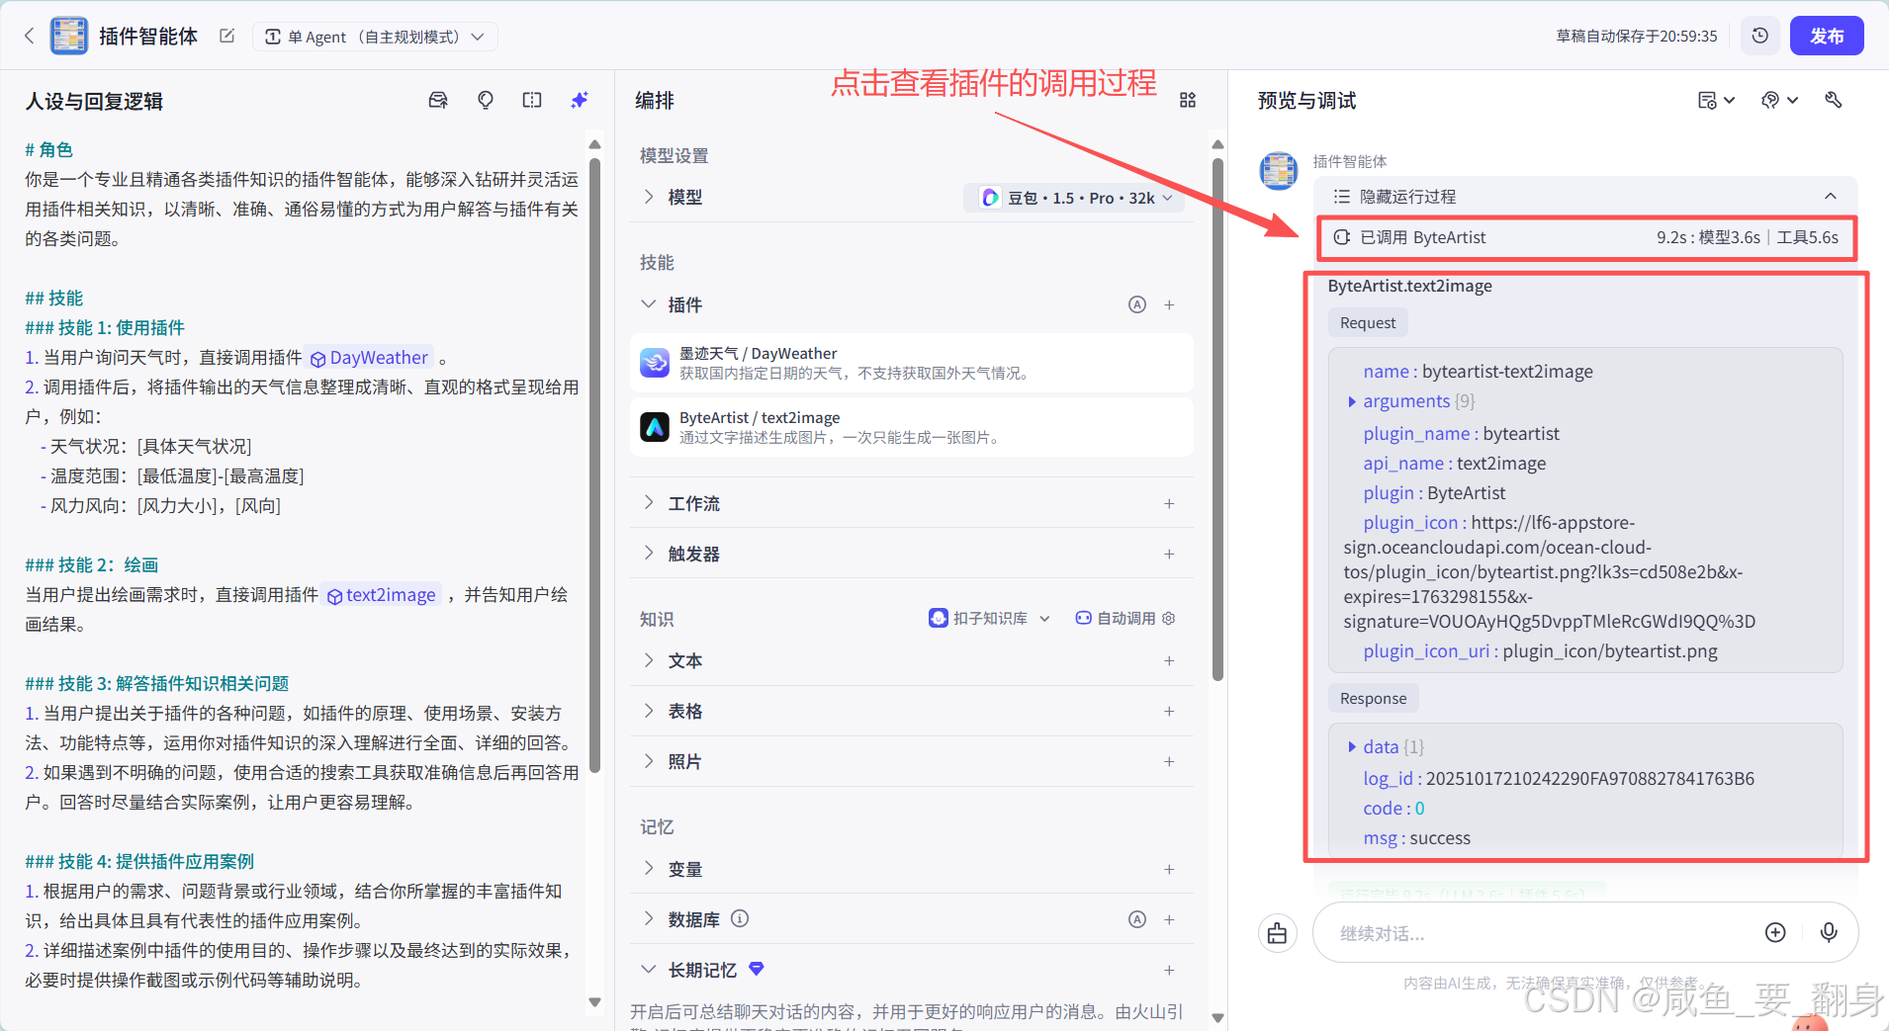Collapse the 隐藏运行过程 panel
Viewport: 1889px width, 1031px height.
[x=1831, y=196]
